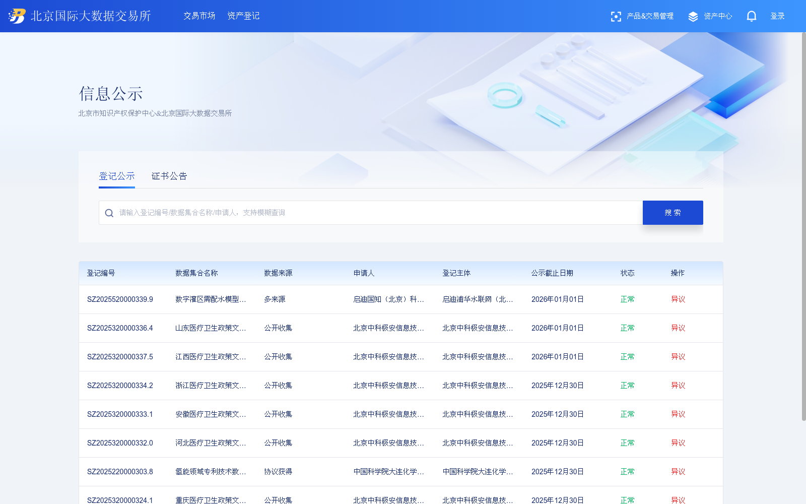806x504 pixels.
Task: Click the 产品&交易管理 scan icon
Action: click(616, 16)
